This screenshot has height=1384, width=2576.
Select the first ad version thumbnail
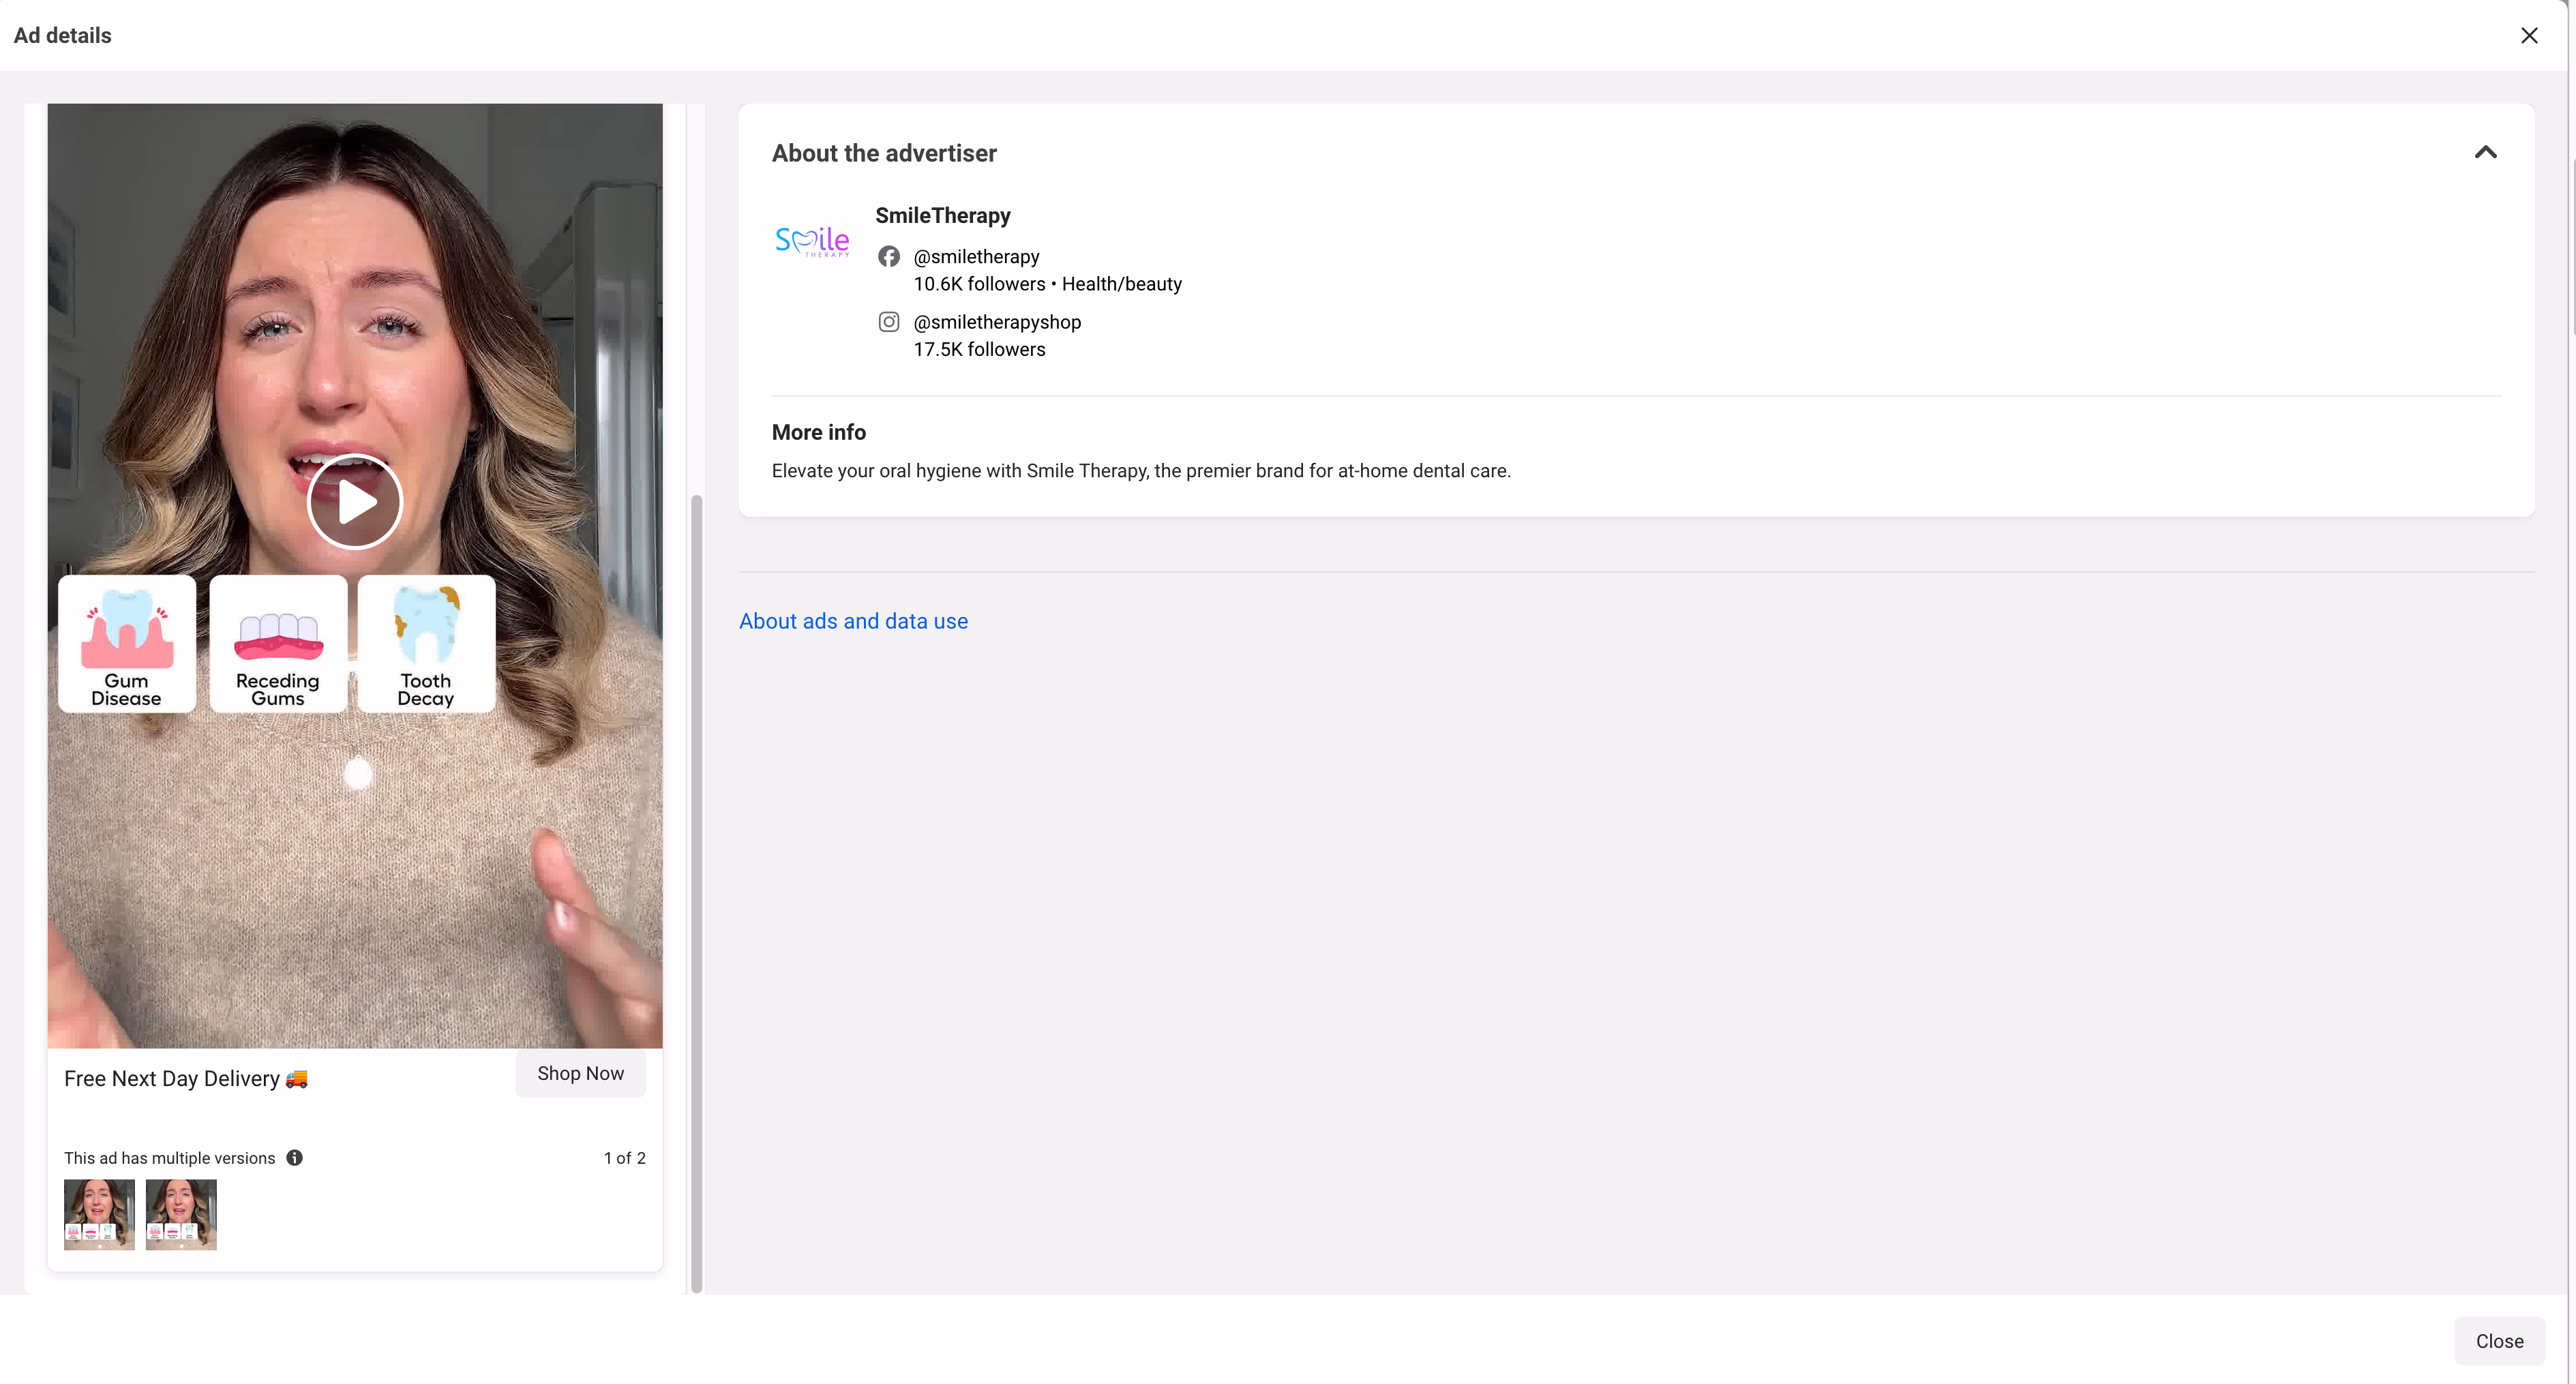98,1214
